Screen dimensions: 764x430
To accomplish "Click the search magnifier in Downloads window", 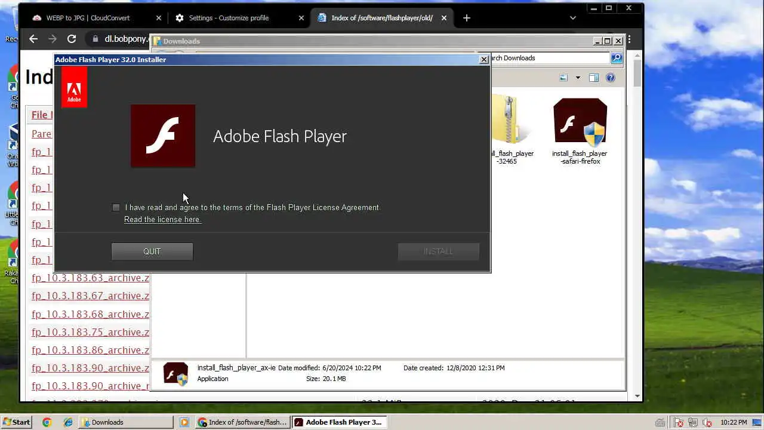I will (617, 58).
